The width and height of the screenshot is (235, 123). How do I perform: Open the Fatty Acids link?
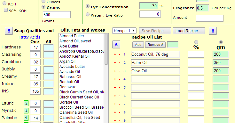click(29, 37)
